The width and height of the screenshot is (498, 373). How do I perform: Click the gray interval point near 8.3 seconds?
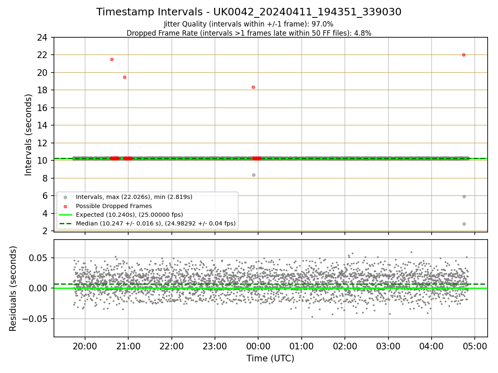click(x=254, y=175)
